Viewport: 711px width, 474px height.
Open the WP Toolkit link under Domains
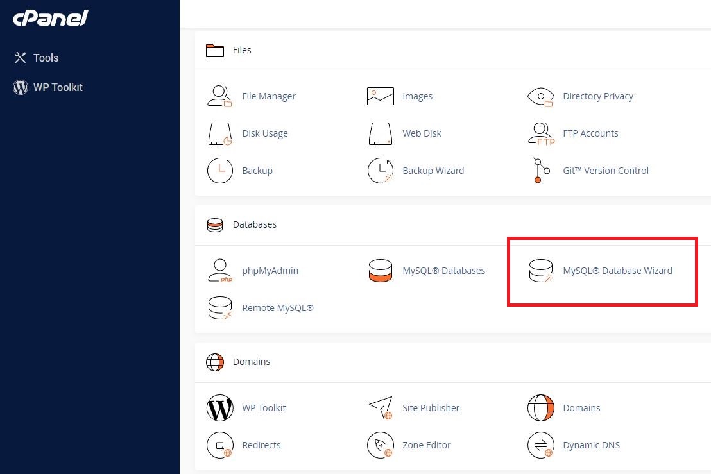(x=264, y=409)
